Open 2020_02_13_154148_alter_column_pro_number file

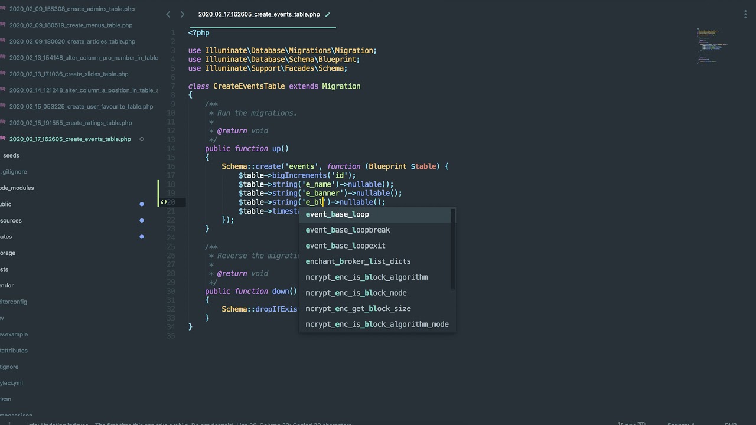tap(83, 58)
